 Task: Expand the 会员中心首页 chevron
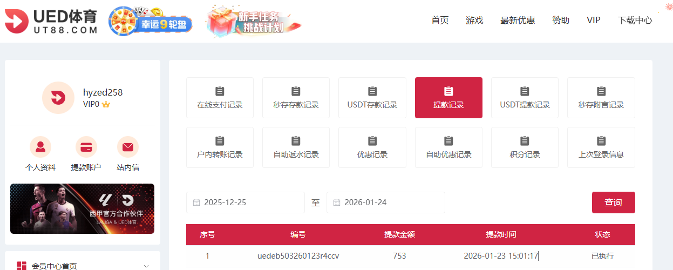pyautogui.click(x=146, y=266)
